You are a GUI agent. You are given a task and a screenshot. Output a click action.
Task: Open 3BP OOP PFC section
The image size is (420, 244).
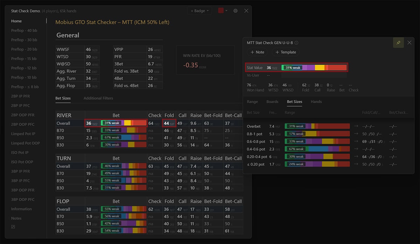[x=23, y=200]
